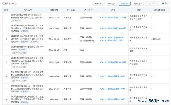Open the case title involving 杨某
This screenshot has height=105, width=171.
tap(27, 75)
